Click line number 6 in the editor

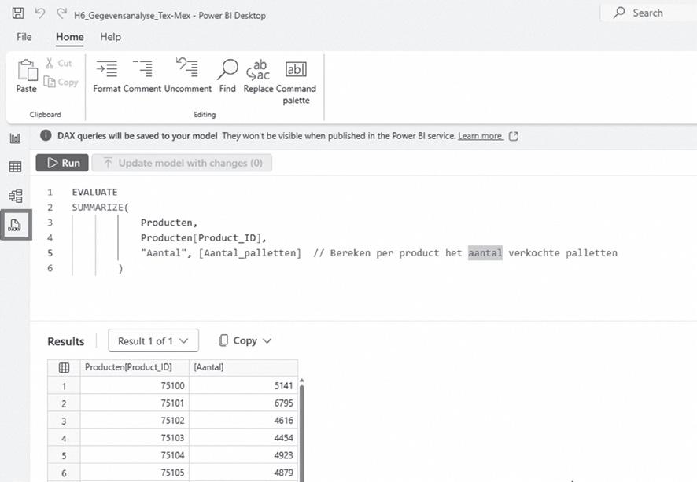[x=50, y=268]
